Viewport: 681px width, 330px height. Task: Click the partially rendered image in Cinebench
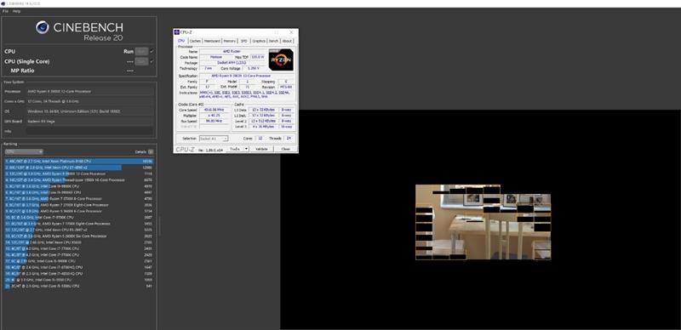click(x=483, y=222)
